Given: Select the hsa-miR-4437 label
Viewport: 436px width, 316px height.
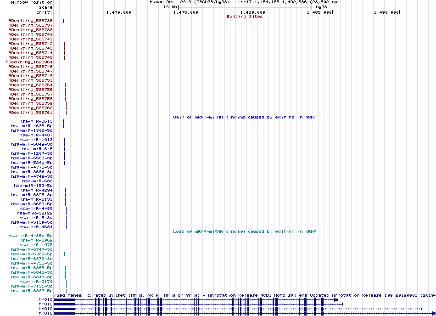Looking at the screenshot, I should (36, 135).
